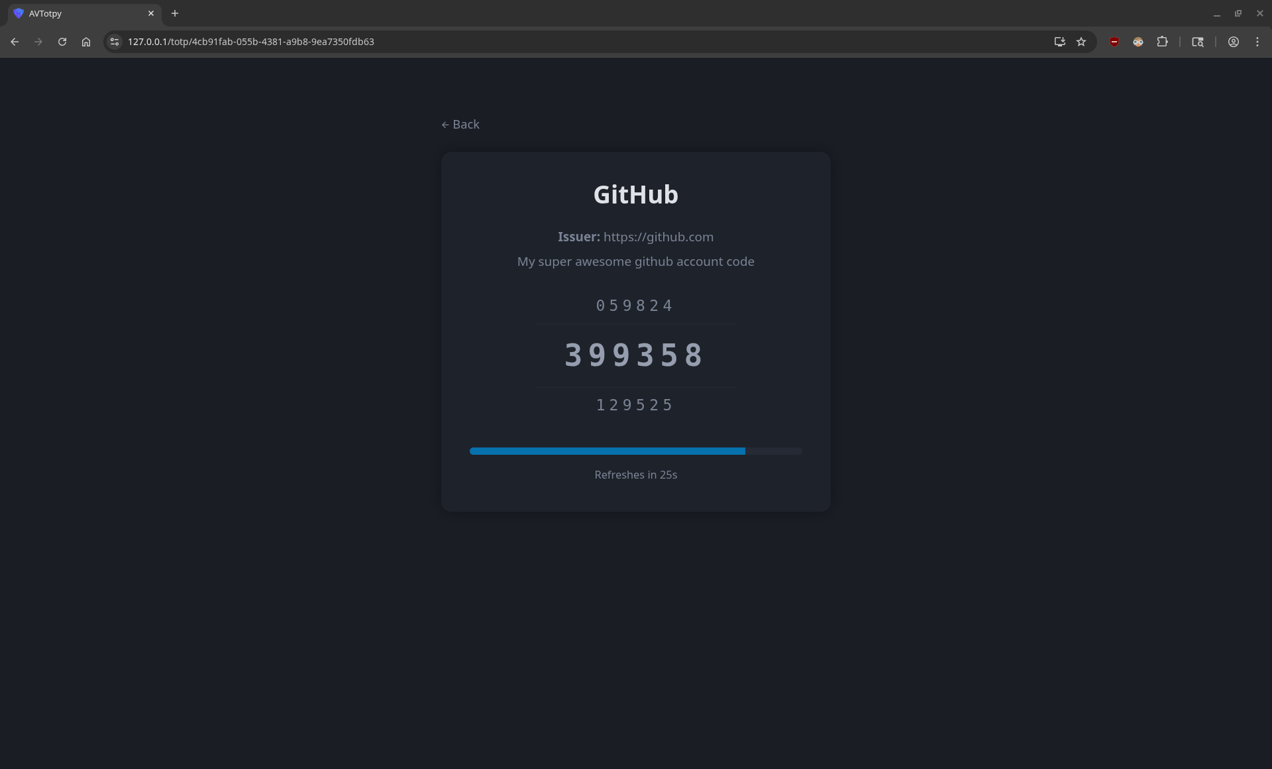This screenshot has height=769, width=1272.
Task: Bookmark this page with the star
Action: [1081, 42]
